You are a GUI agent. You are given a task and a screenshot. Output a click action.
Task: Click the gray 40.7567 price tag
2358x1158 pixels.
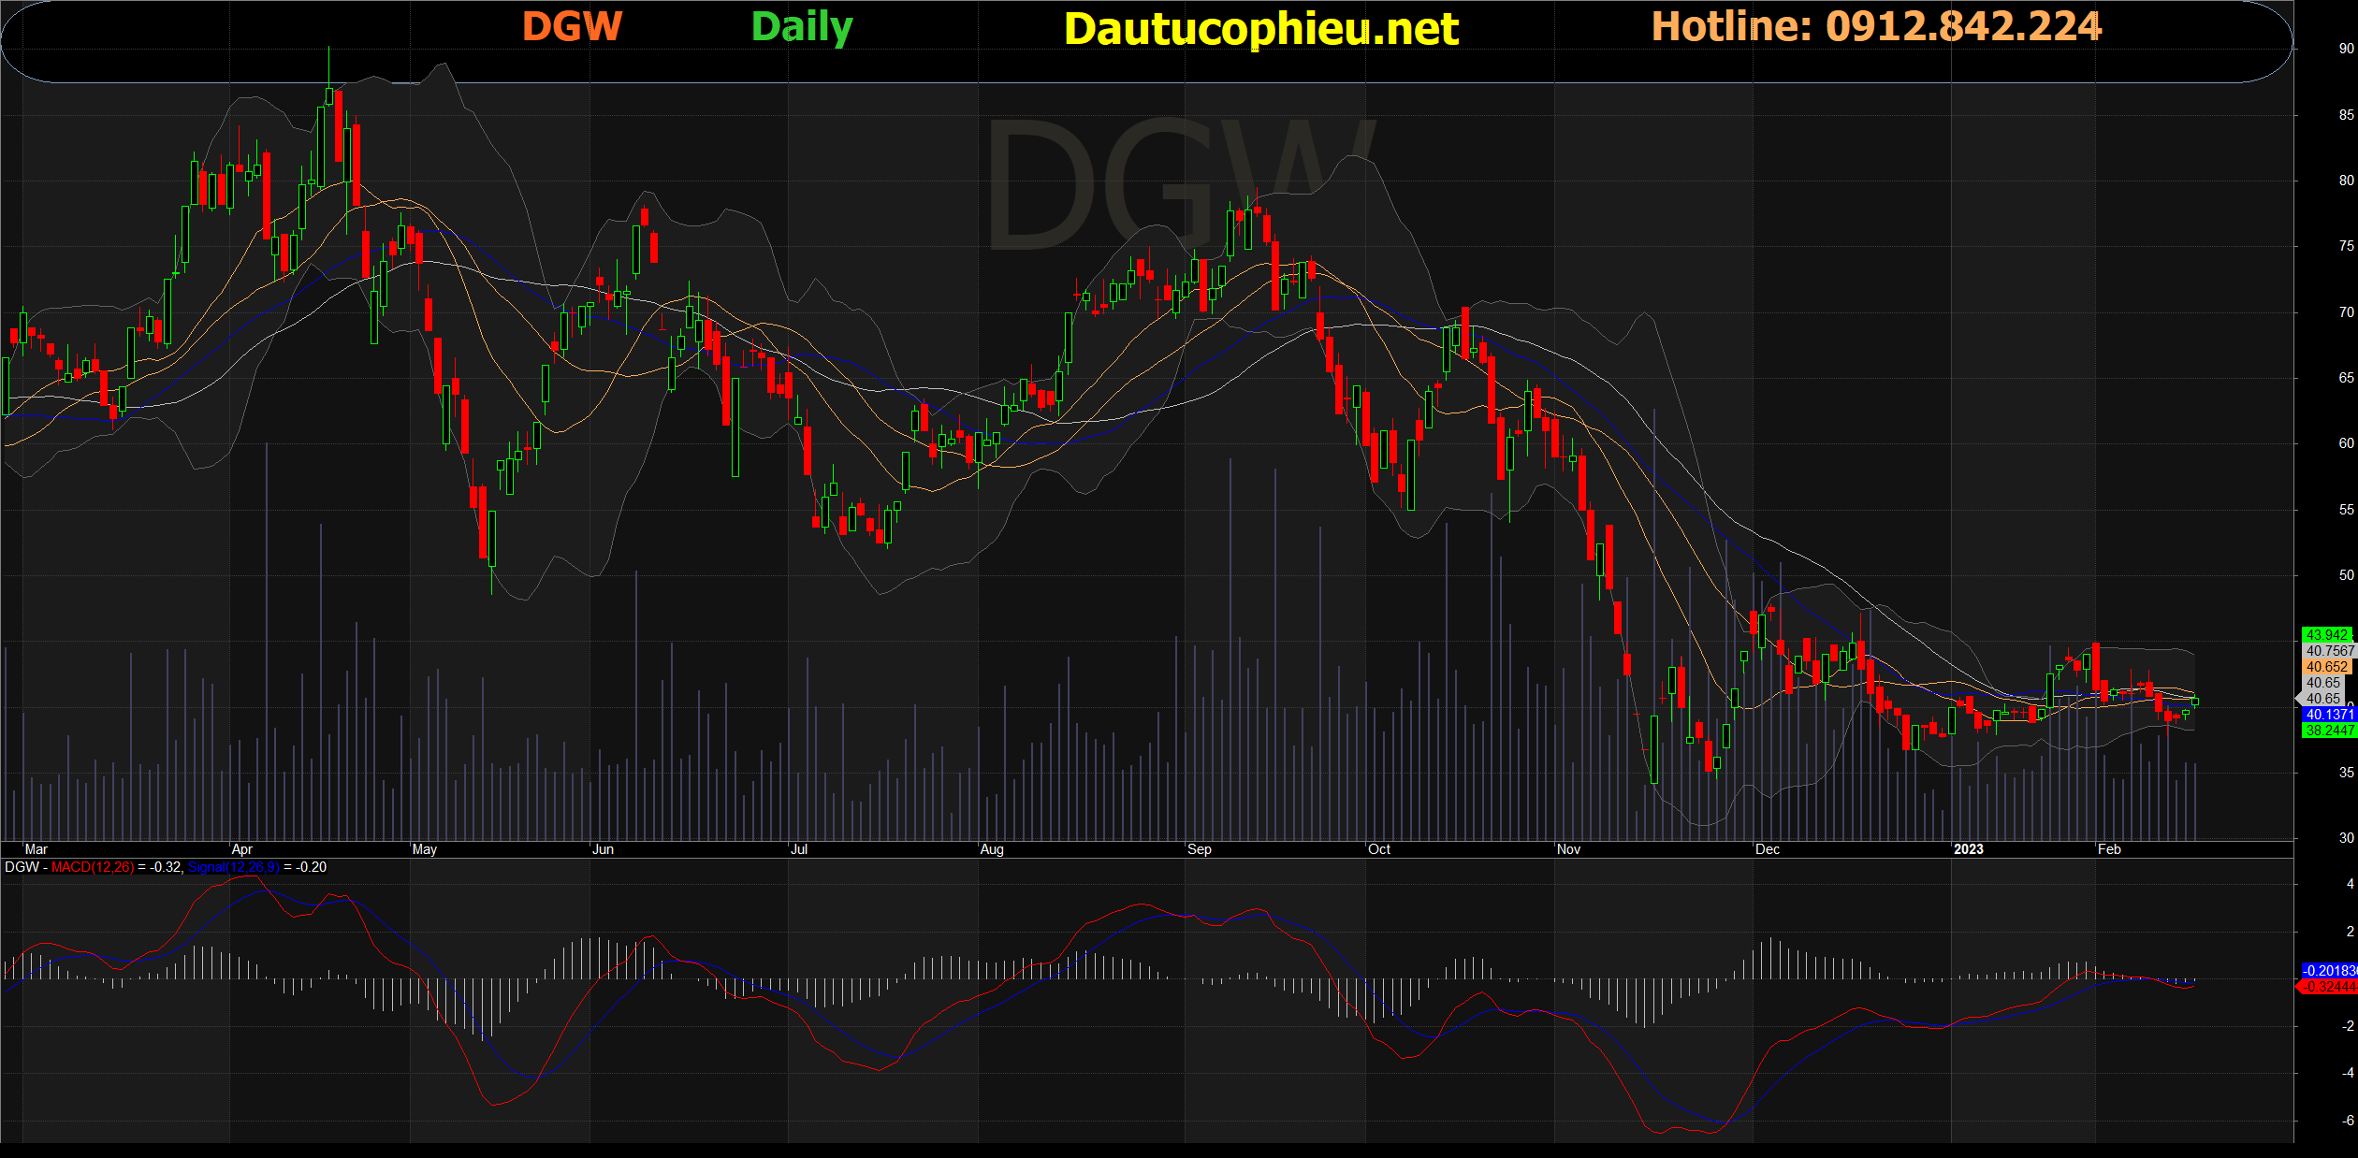2329,651
